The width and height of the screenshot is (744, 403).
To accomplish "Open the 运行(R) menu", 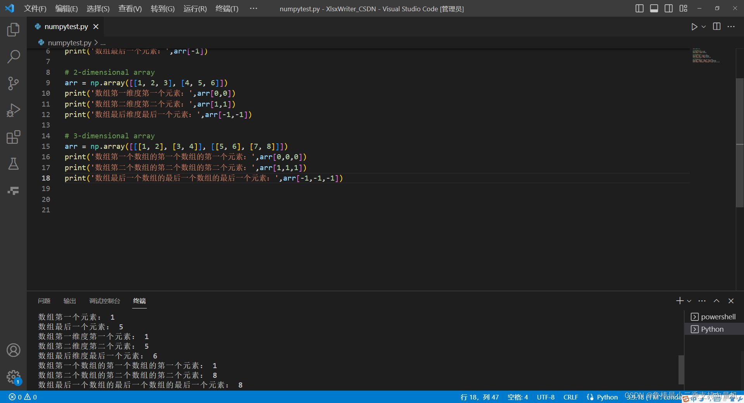I will pyautogui.click(x=195, y=9).
